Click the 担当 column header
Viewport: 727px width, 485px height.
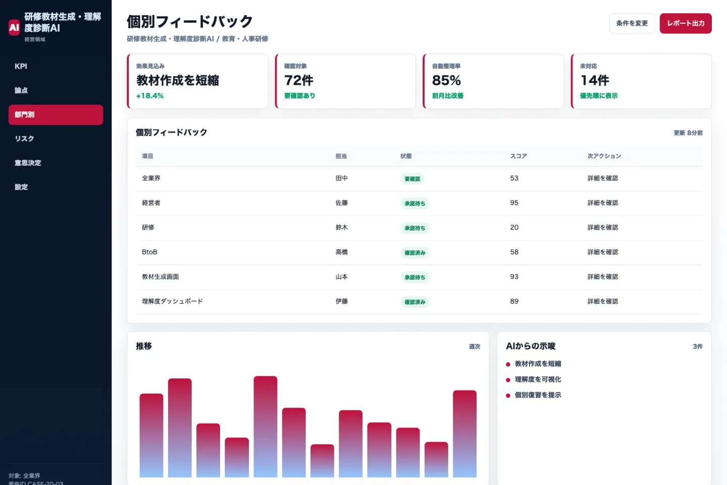(341, 156)
